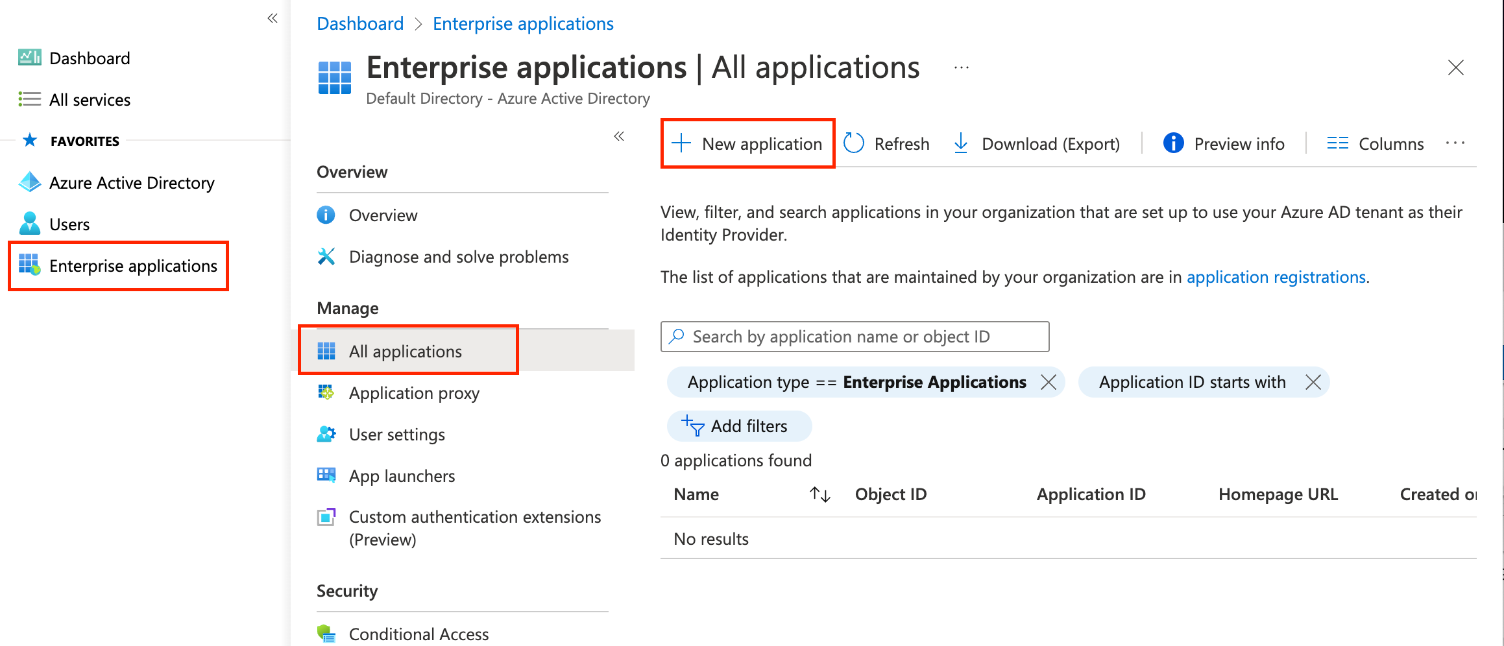1504x646 pixels.
Task: Sort by Name using the arrows icon
Action: coord(820,494)
